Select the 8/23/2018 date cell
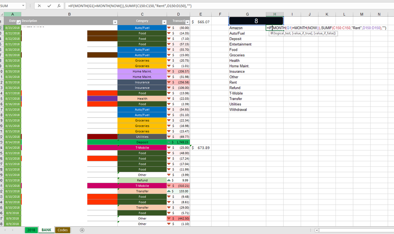Image resolution: width=394 pixels, height=234 pixels. pos(12,28)
